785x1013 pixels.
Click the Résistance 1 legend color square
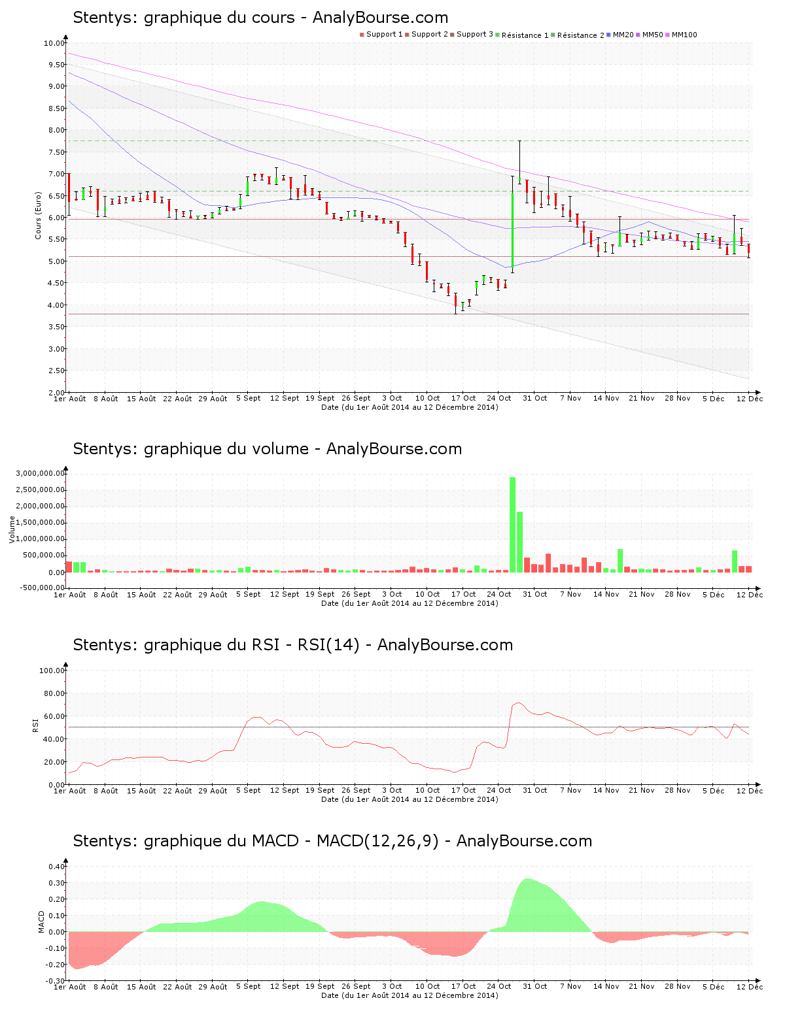tap(498, 35)
